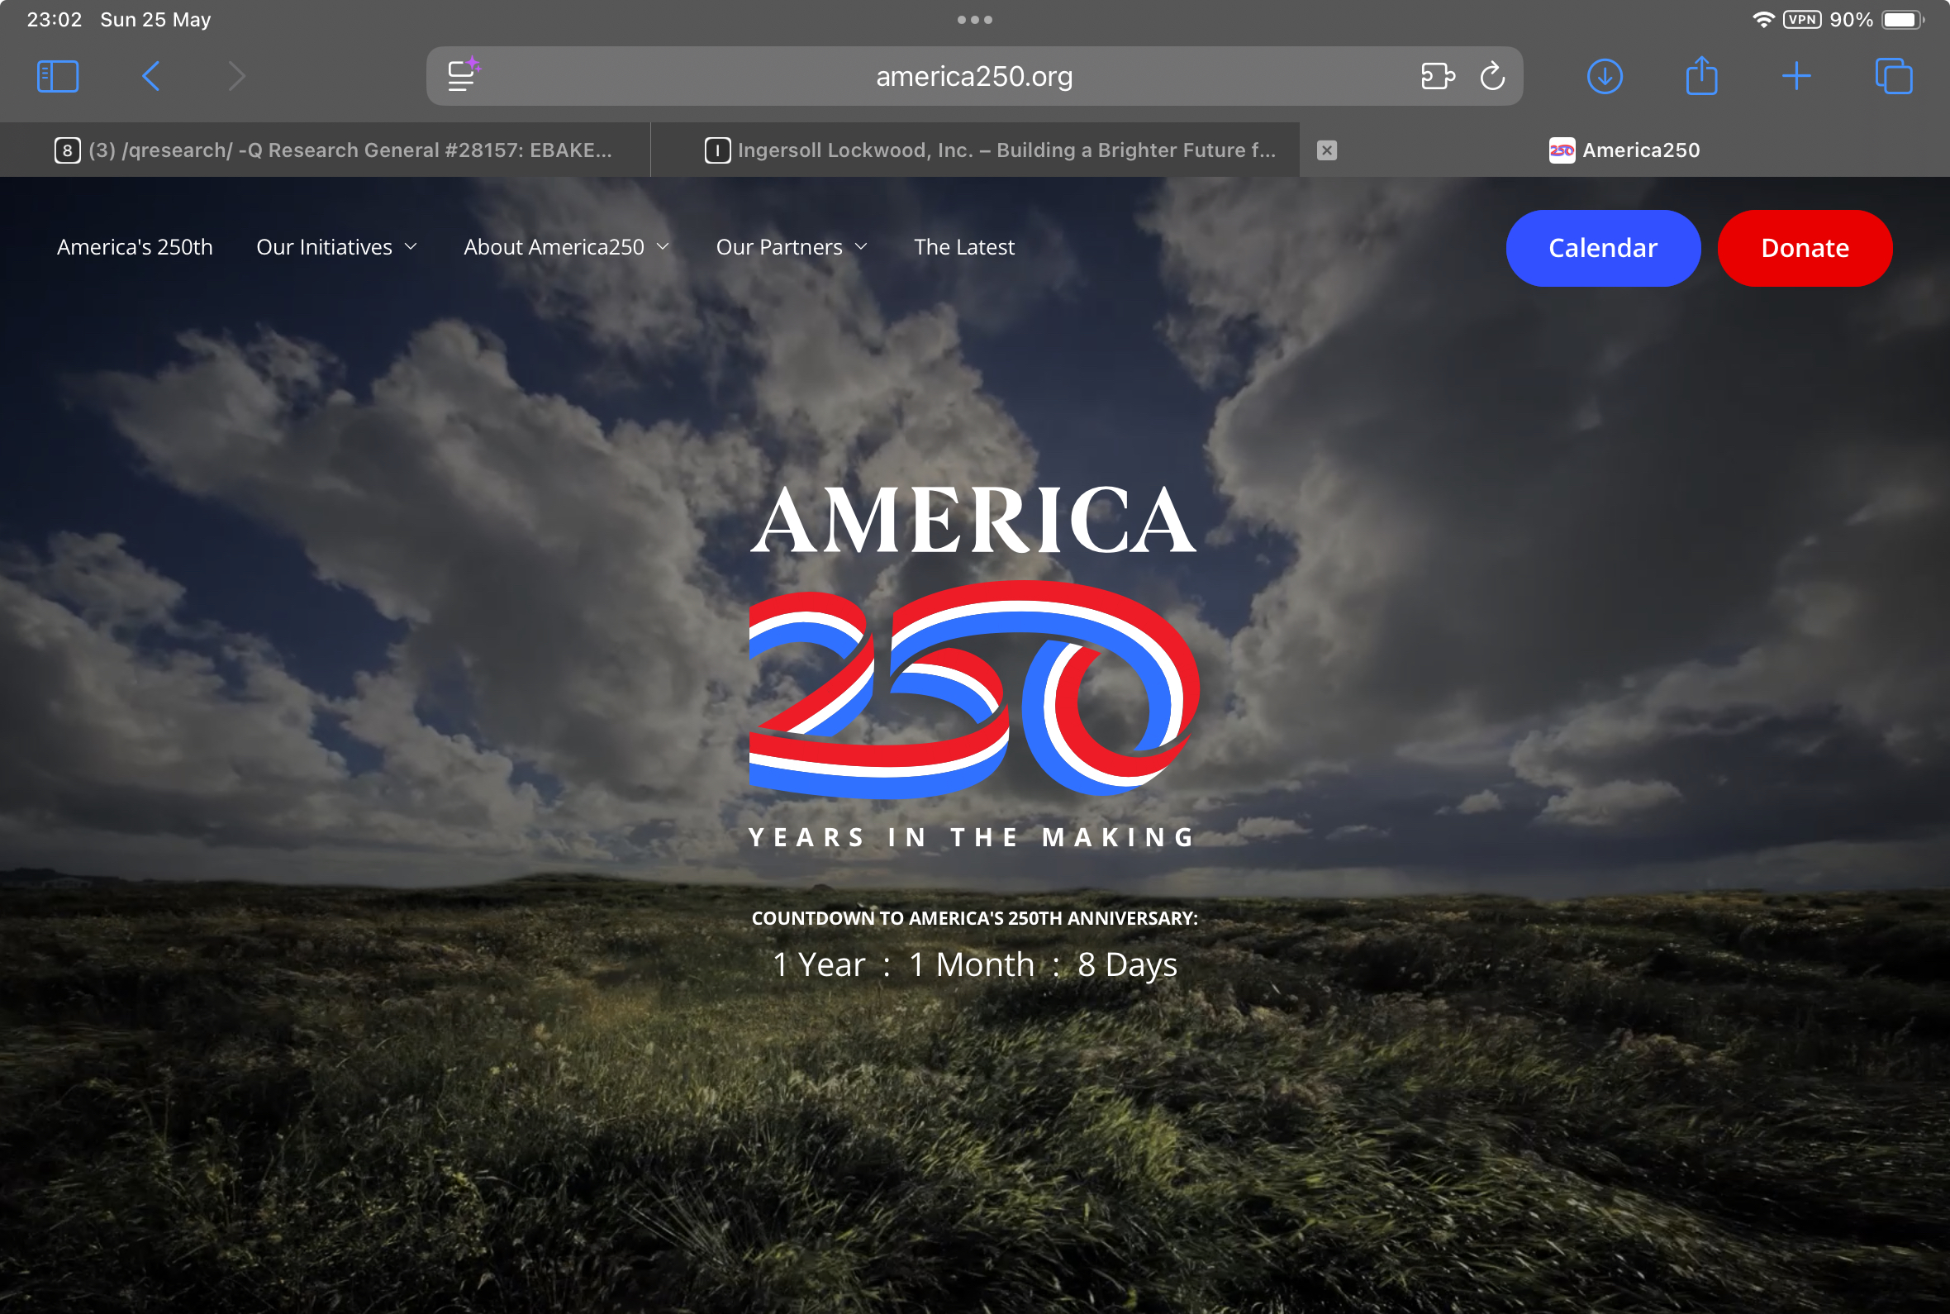The height and width of the screenshot is (1314, 1950).
Task: Switch to the Ingersoll Lockwood tab
Action: (x=975, y=150)
